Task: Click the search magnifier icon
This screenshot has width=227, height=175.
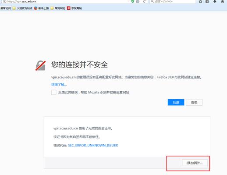Action: coord(152,1)
